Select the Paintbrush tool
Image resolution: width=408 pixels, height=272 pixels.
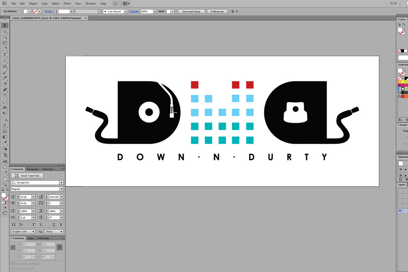5,73
